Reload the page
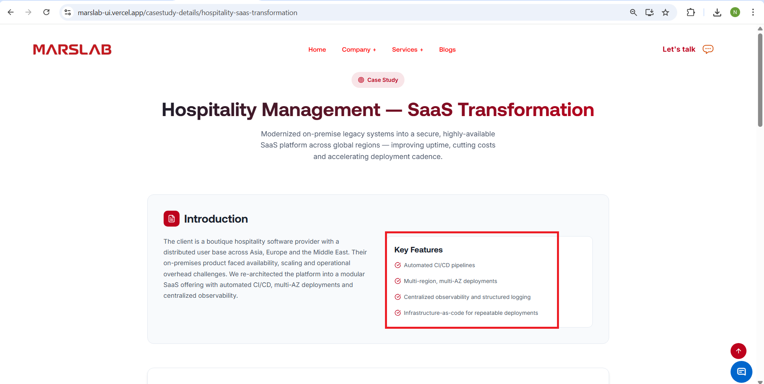This screenshot has height=384, width=764. point(47,12)
